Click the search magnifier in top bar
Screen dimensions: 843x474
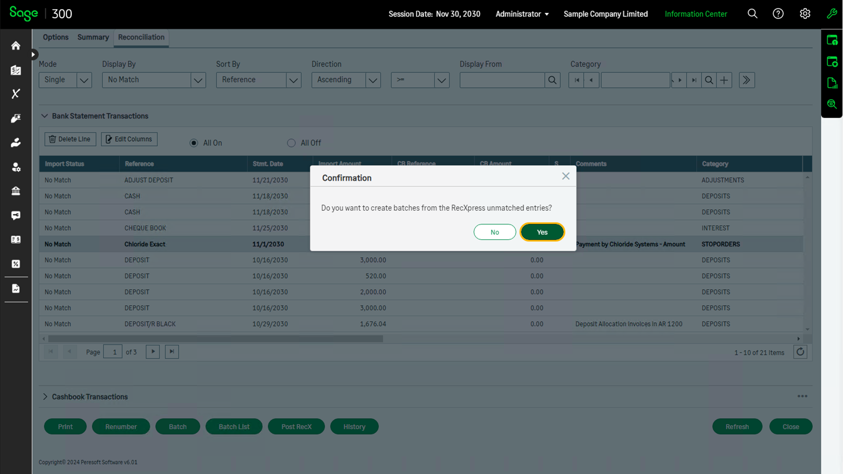click(752, 14)
